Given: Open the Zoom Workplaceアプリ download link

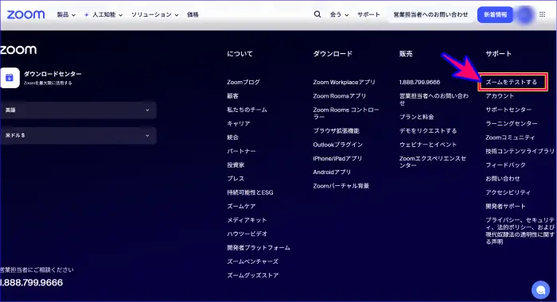Looking at the screenshot, I should (344, 82).
